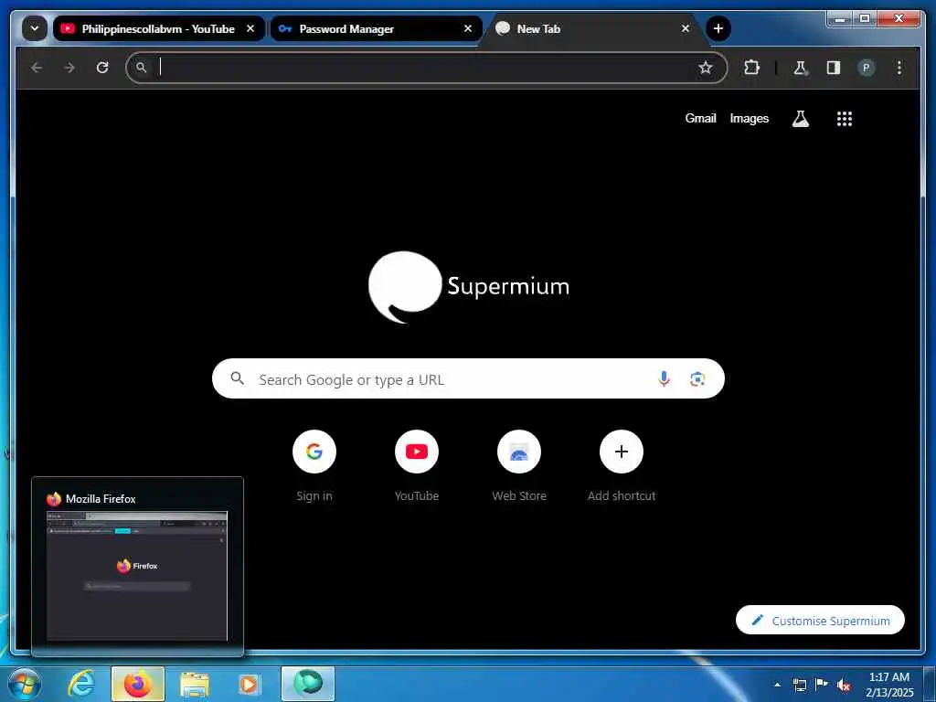Click the muted volume tray icon
This screenshot has width=936, height=702.
pos(844,685)
